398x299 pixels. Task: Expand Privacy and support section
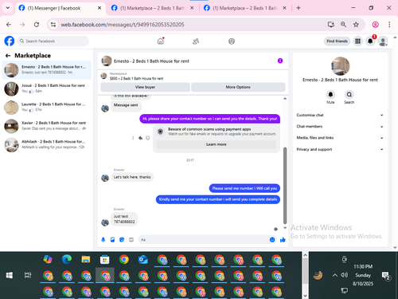click(340, 149)
